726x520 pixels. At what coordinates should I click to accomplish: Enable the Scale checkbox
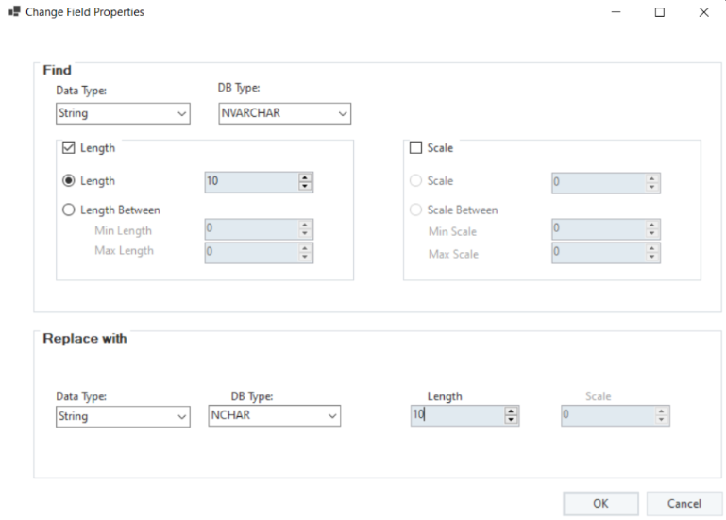(x=415, y=147)
